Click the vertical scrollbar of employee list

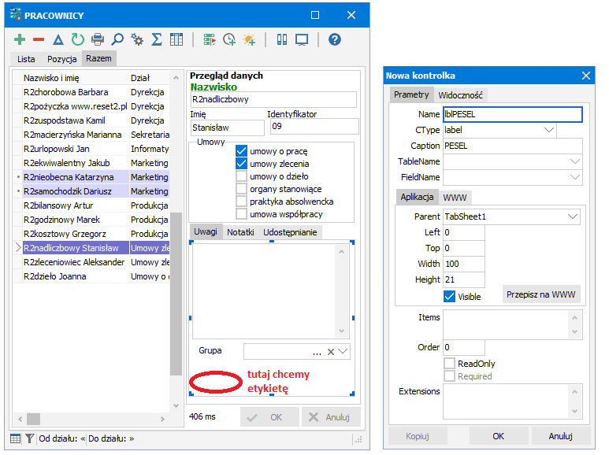[176, 294]
